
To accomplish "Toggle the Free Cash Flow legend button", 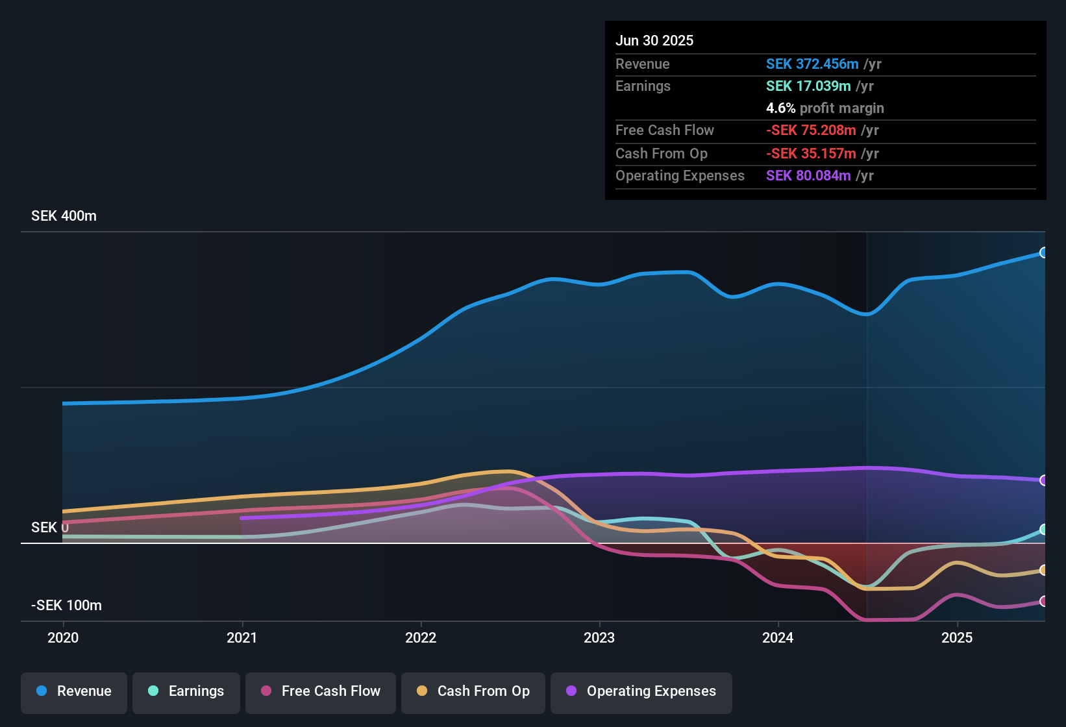I will point(321,693).
